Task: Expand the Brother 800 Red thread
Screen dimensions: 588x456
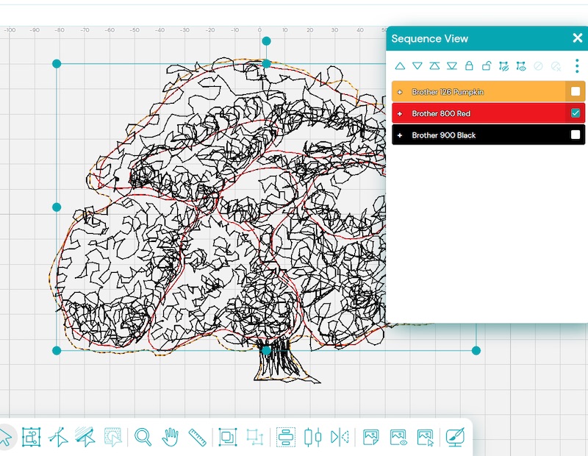Action: tap(400, 114)
